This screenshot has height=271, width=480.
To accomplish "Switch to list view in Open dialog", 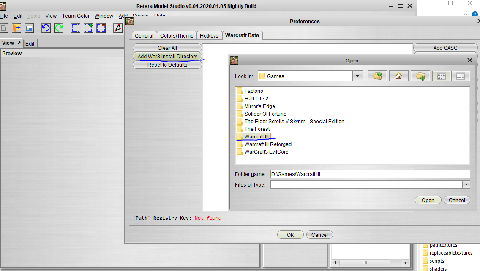I will click(x=442, y=76).
